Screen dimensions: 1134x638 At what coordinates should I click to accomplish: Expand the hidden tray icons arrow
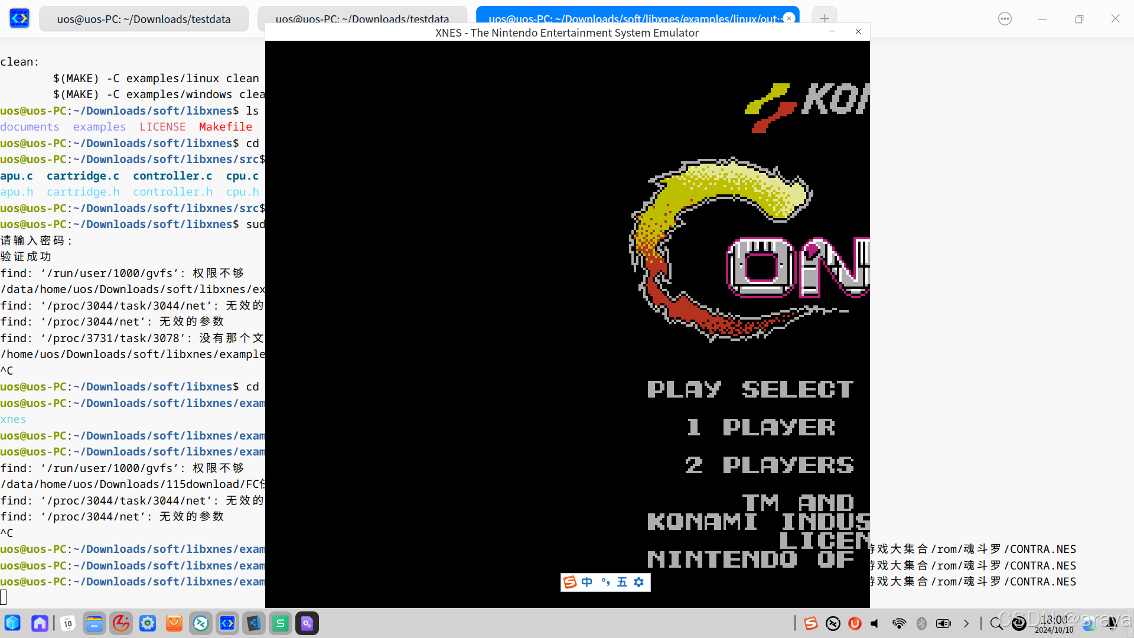click(x=966, y=623)
